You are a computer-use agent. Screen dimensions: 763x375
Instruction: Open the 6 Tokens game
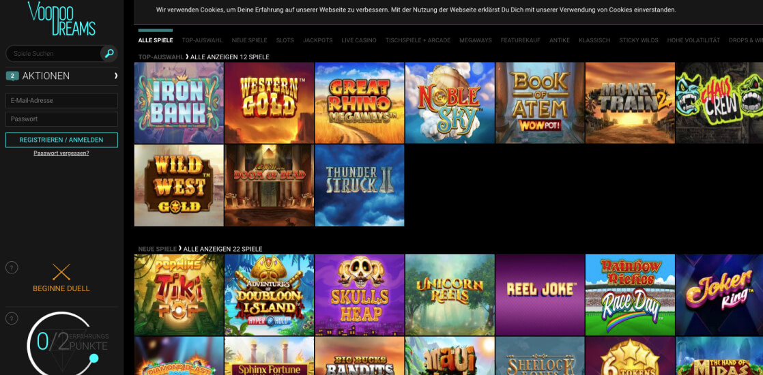tap(630, 356)
